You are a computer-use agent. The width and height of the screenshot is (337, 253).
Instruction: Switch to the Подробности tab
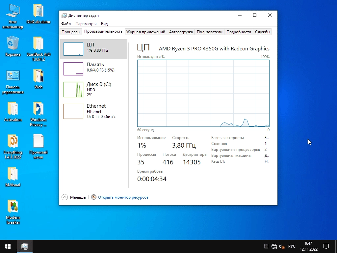tap(239, 32)
